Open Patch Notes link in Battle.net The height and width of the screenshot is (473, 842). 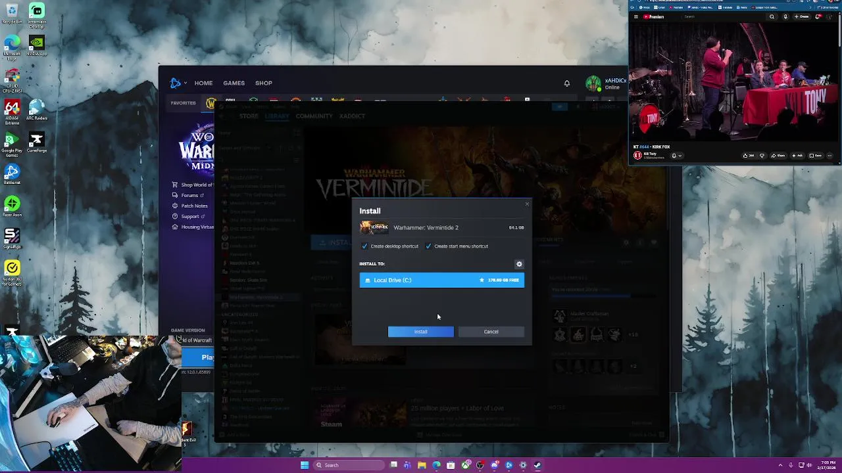[x=190, y=206]
